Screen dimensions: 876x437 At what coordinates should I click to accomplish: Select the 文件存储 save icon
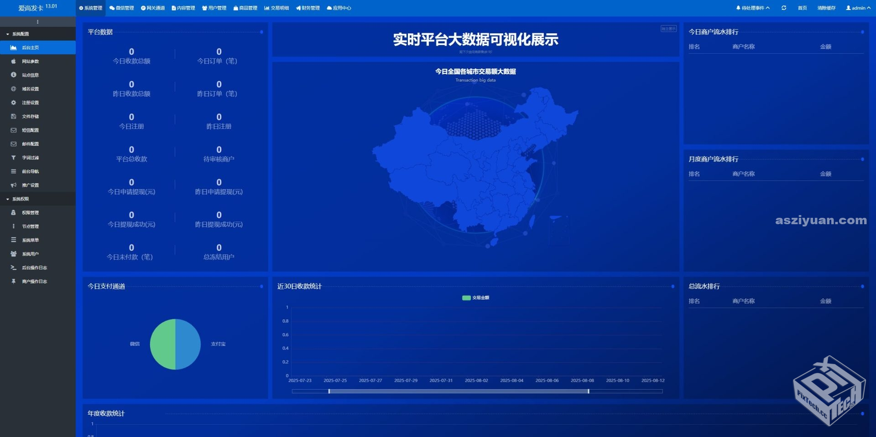click(x=14, y=117)
